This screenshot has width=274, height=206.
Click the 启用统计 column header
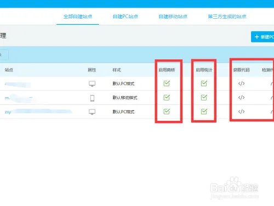(204, 70)
